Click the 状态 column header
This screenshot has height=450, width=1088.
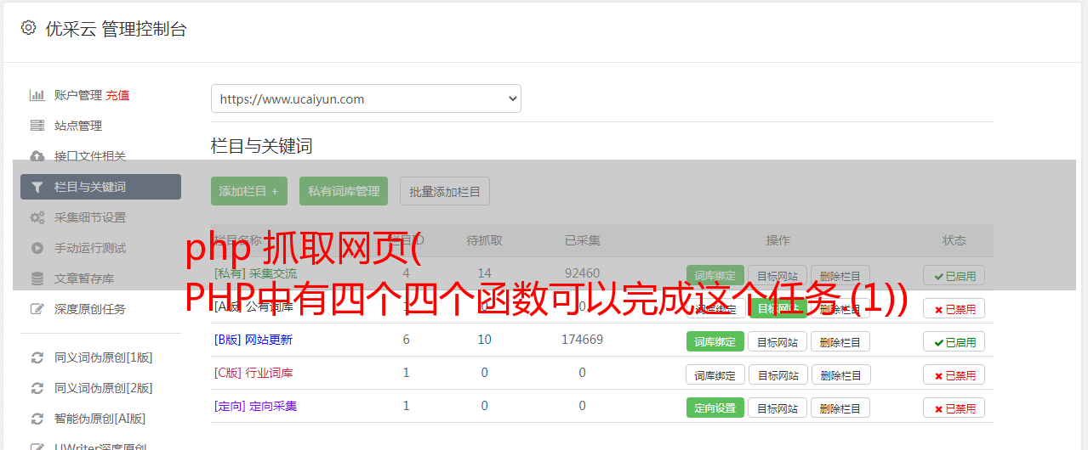954,240
